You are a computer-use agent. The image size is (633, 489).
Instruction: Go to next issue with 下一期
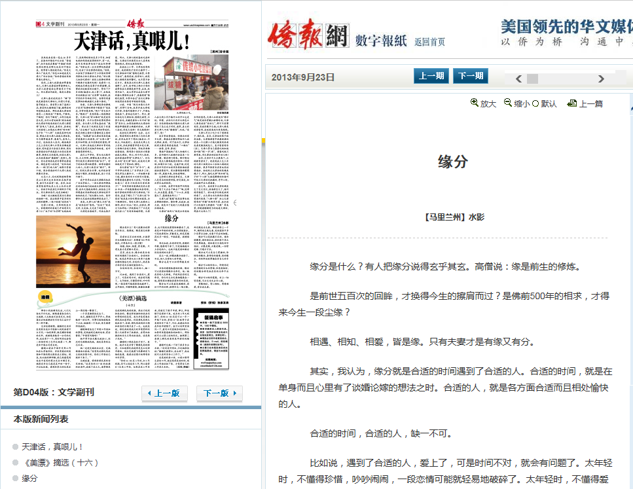point(470,76)
